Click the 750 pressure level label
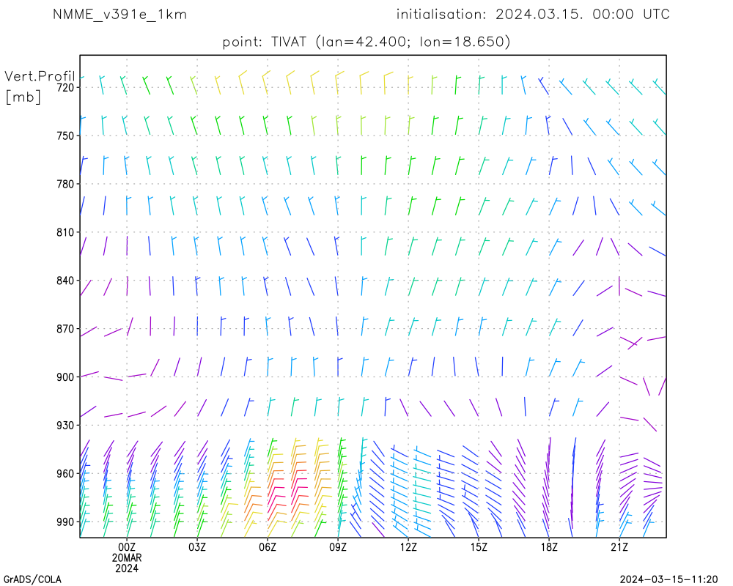733x586 pixels. [x=65, y=136]
